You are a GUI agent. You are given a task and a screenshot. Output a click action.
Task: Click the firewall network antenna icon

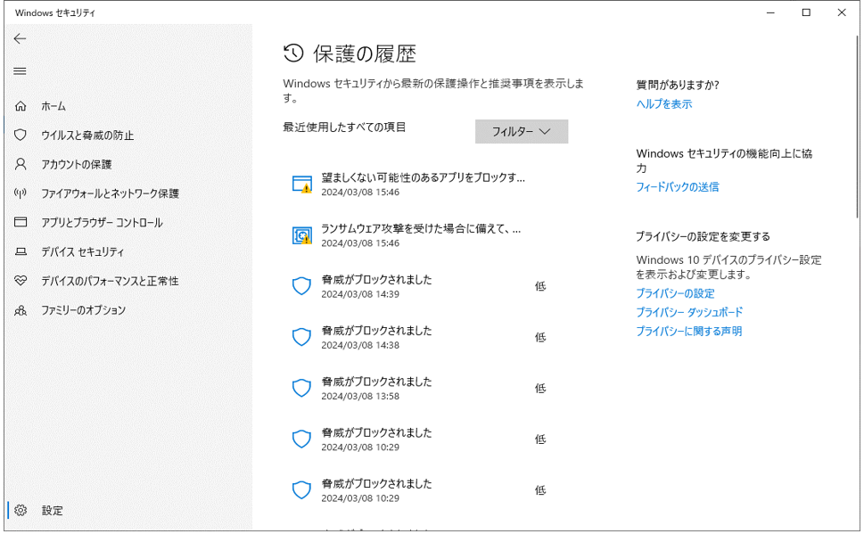[21, 193]
